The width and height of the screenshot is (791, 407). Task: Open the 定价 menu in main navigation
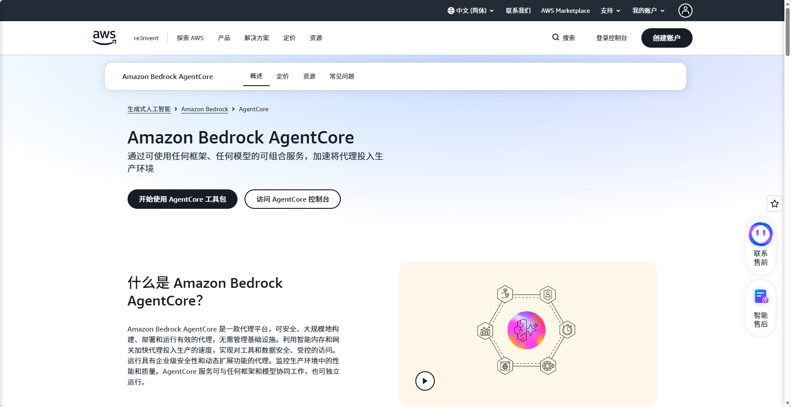pyautogui.click(x=289, y=38)
